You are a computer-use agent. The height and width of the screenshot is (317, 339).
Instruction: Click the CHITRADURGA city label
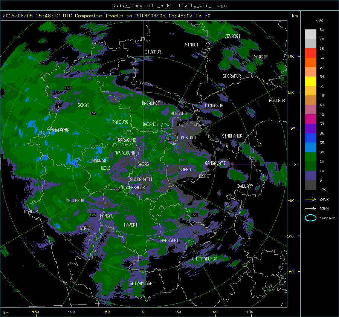pos(205,259)
